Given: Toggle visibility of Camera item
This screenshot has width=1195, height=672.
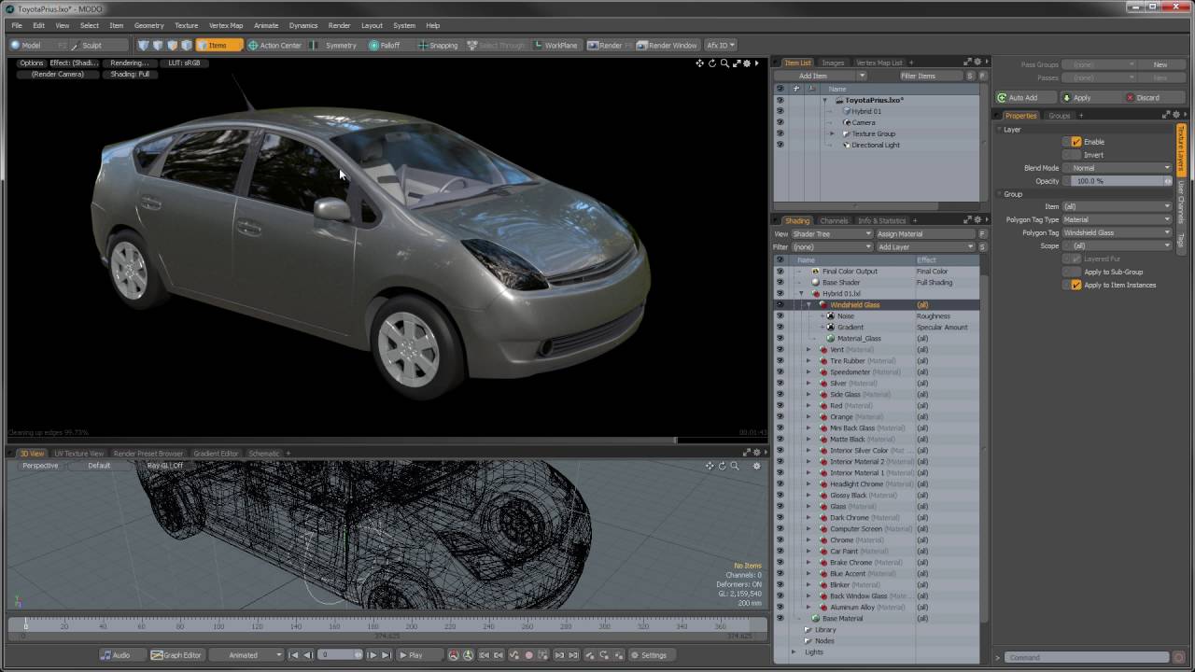Looking at the screenshot, I should click(780, 122).
